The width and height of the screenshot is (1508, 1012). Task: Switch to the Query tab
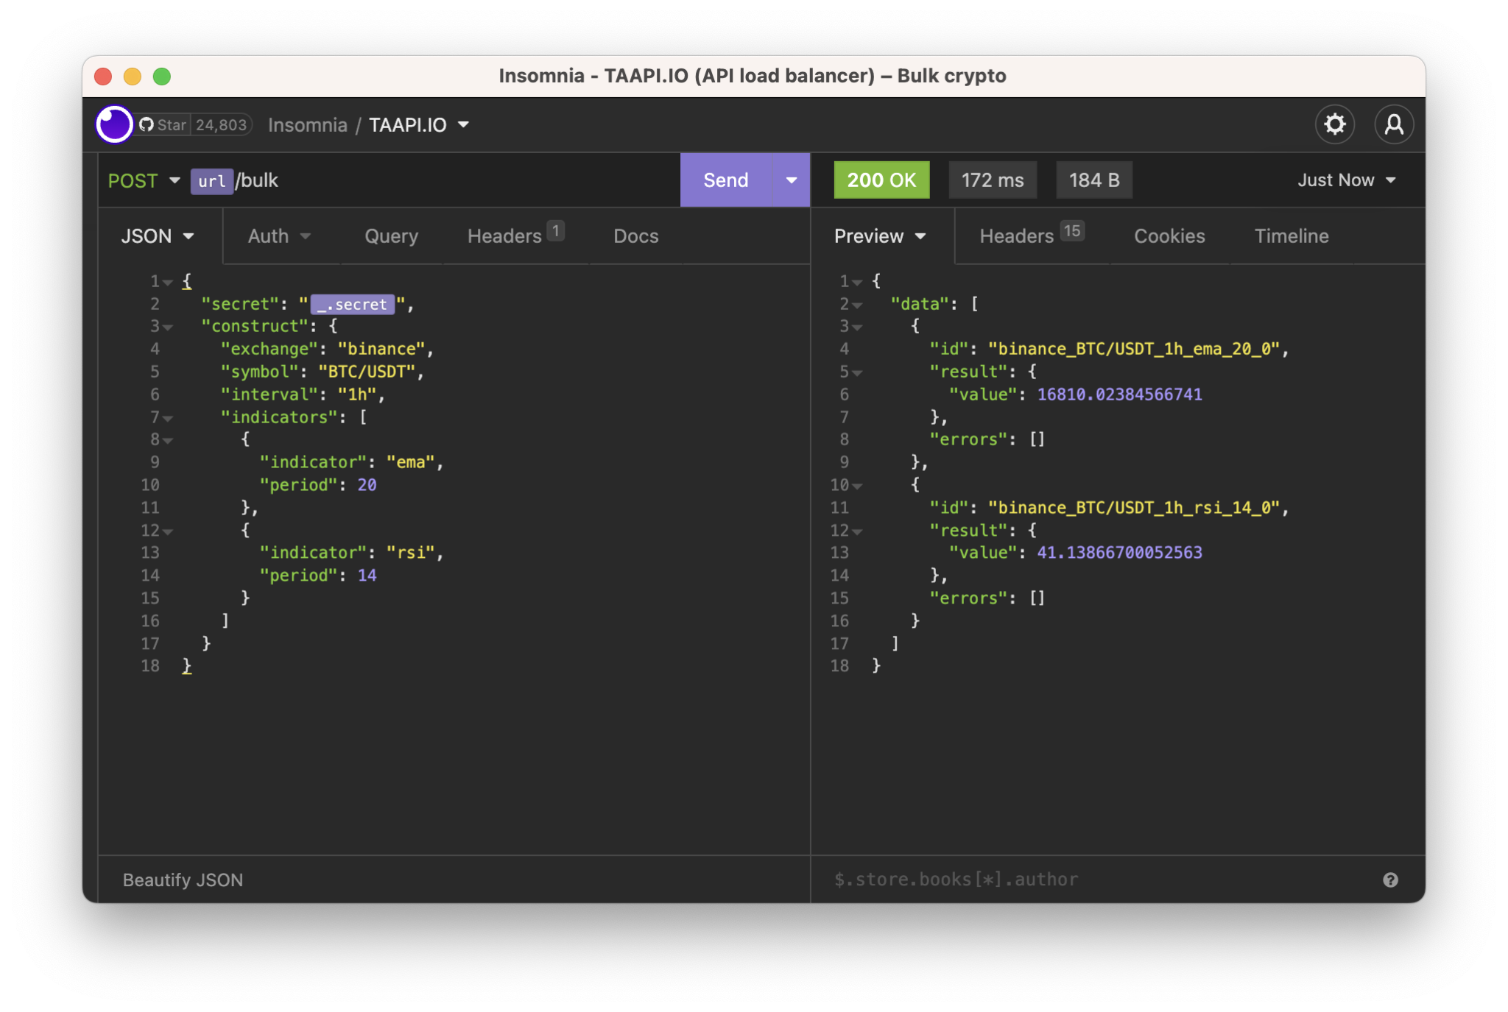pos(391,236)
